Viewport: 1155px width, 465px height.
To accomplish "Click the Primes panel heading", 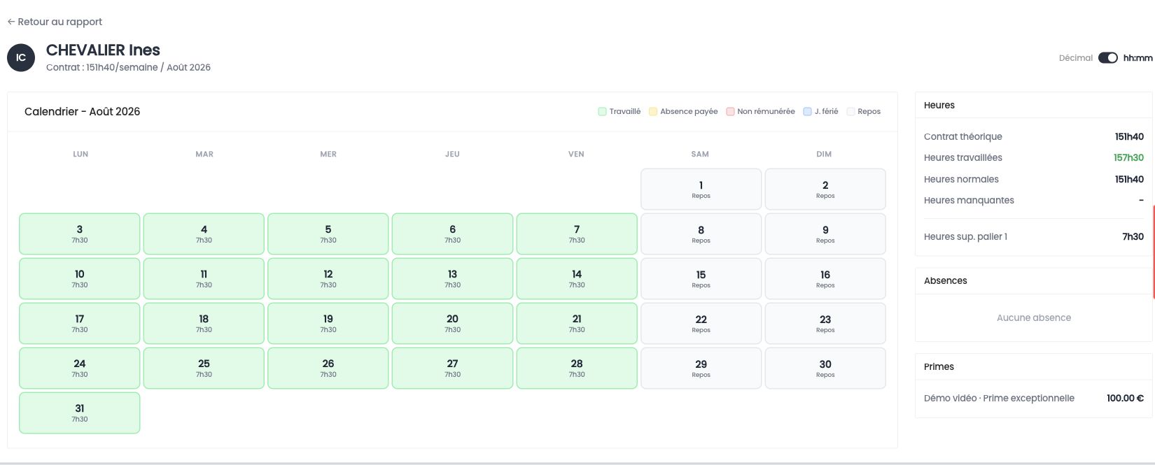I will [x=939, y=367].
